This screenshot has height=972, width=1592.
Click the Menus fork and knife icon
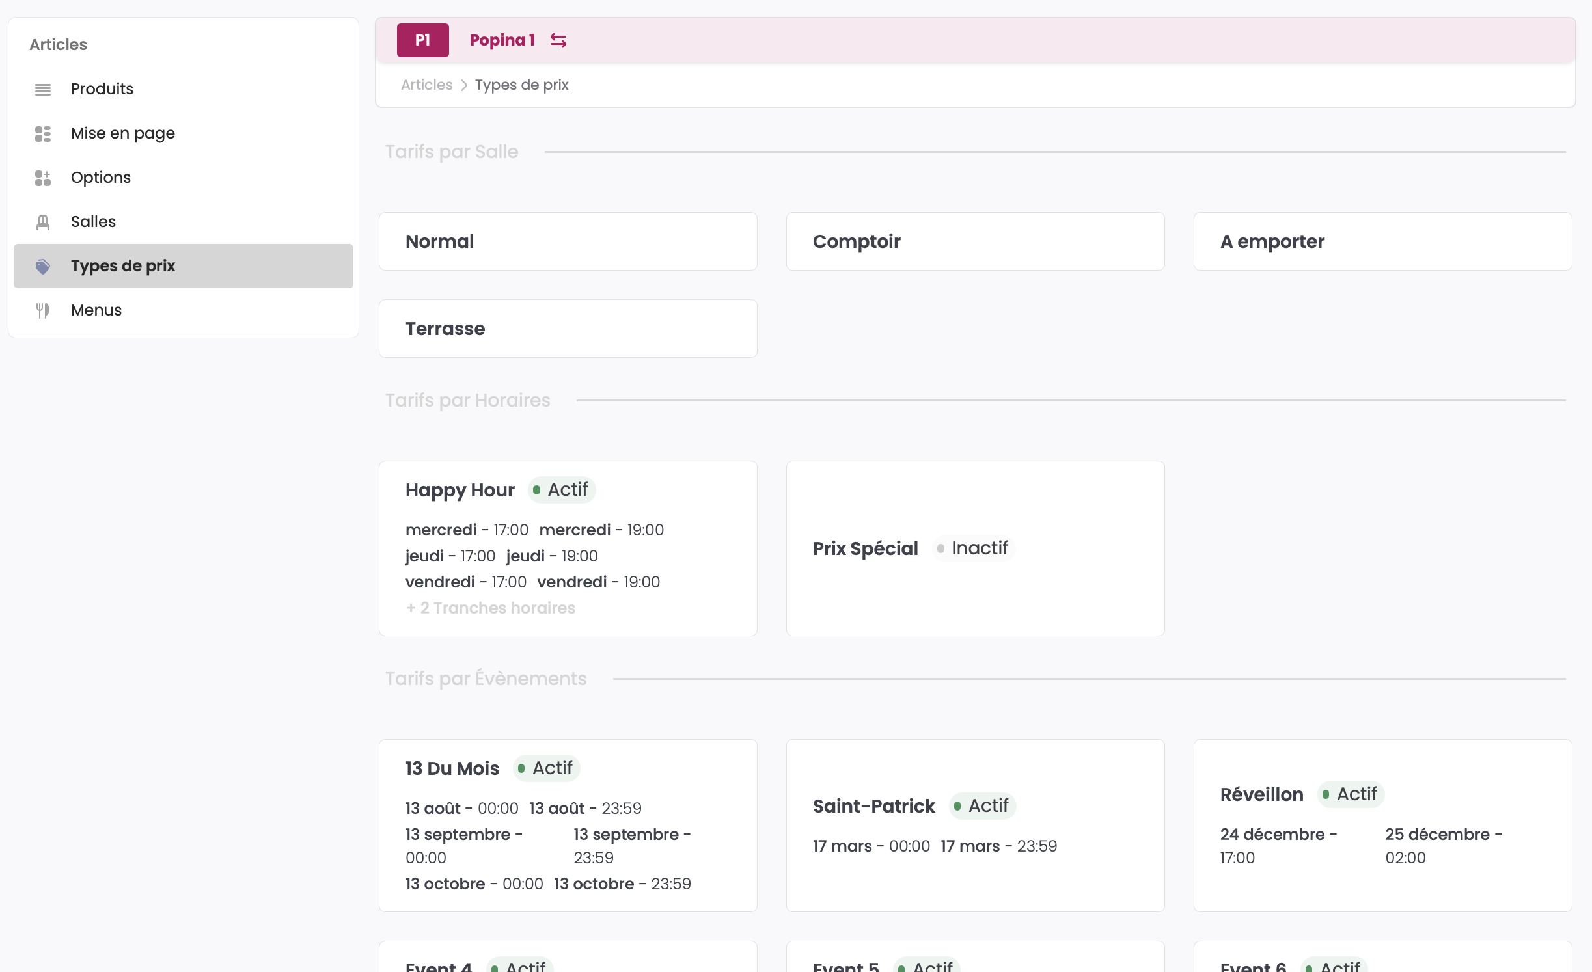[x=43, y=310]
